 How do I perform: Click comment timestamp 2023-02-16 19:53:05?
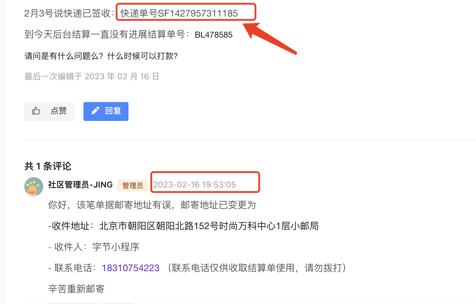tap(194, 185)
